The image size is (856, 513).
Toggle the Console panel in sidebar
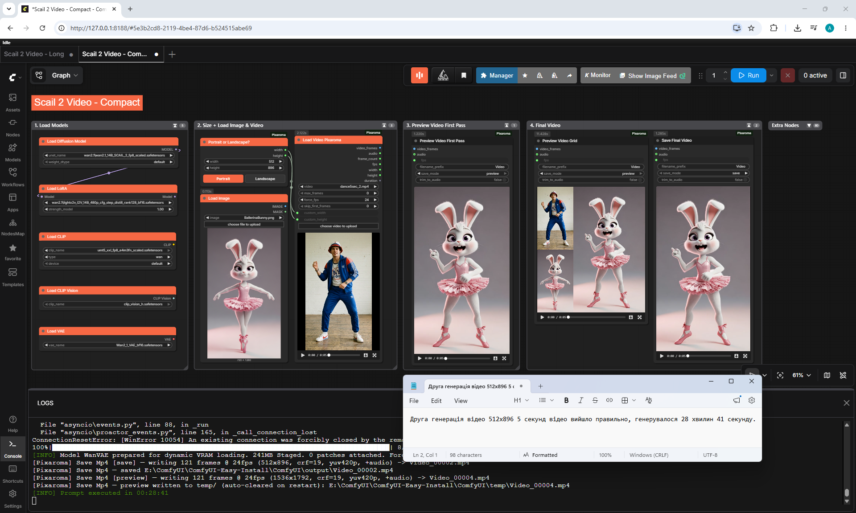coord(13,449)
